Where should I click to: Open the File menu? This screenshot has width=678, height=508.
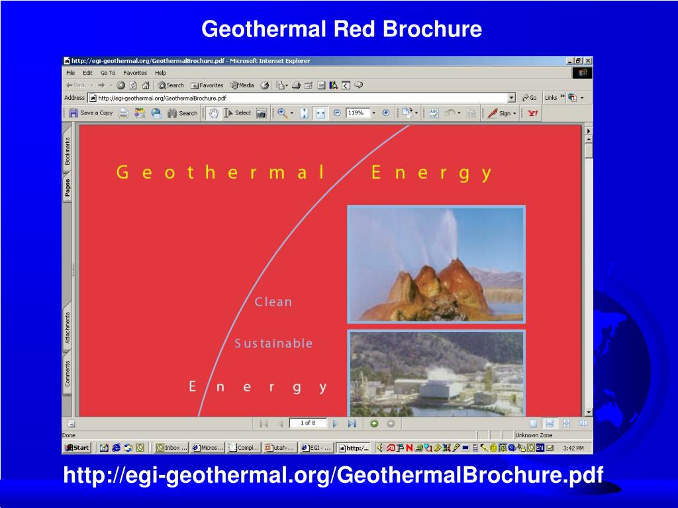pyautogui.click(x=70, y=73)
